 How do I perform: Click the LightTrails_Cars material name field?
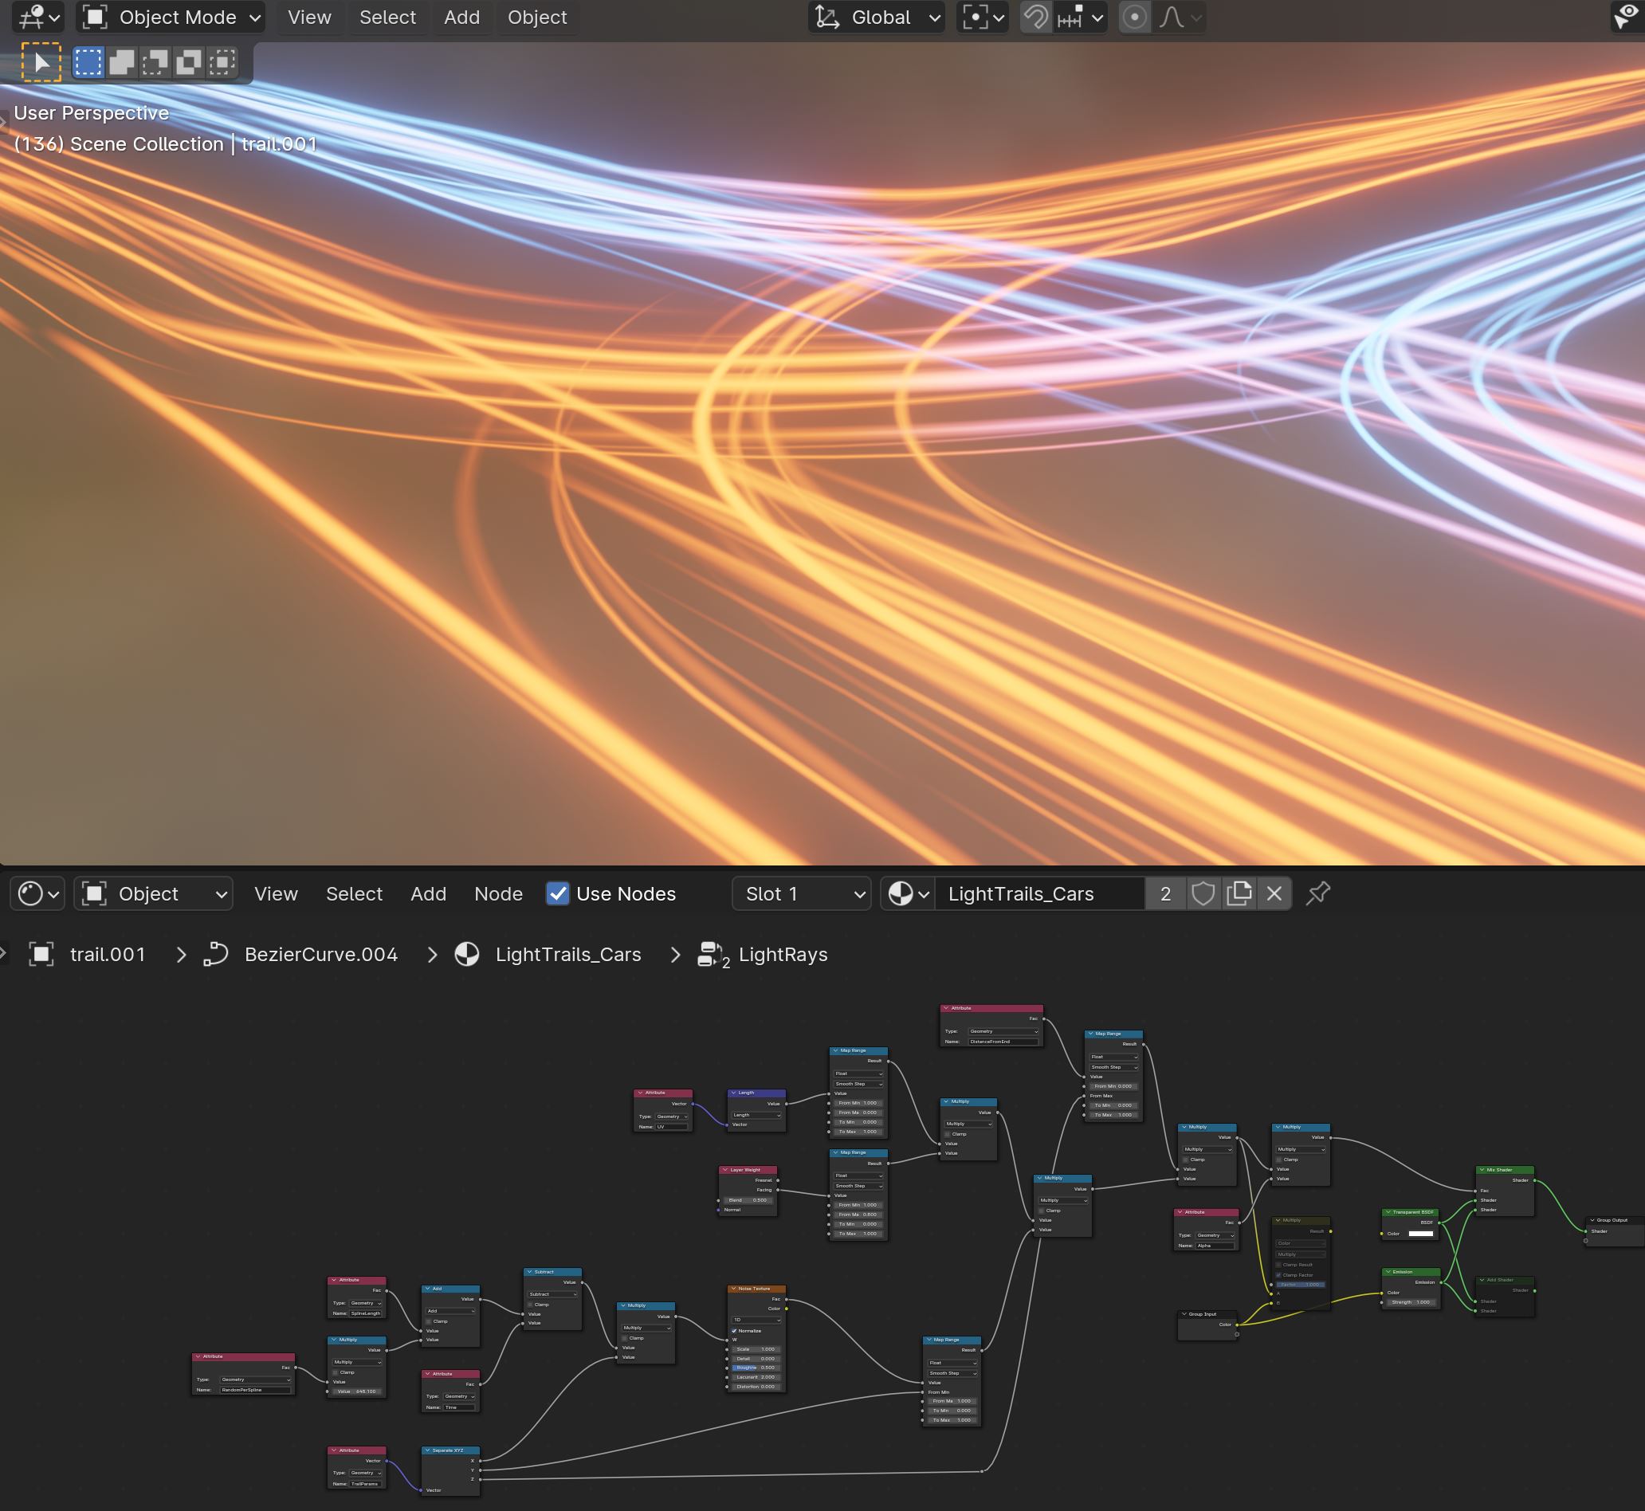pyautogui.click(x=1038, y=893)
